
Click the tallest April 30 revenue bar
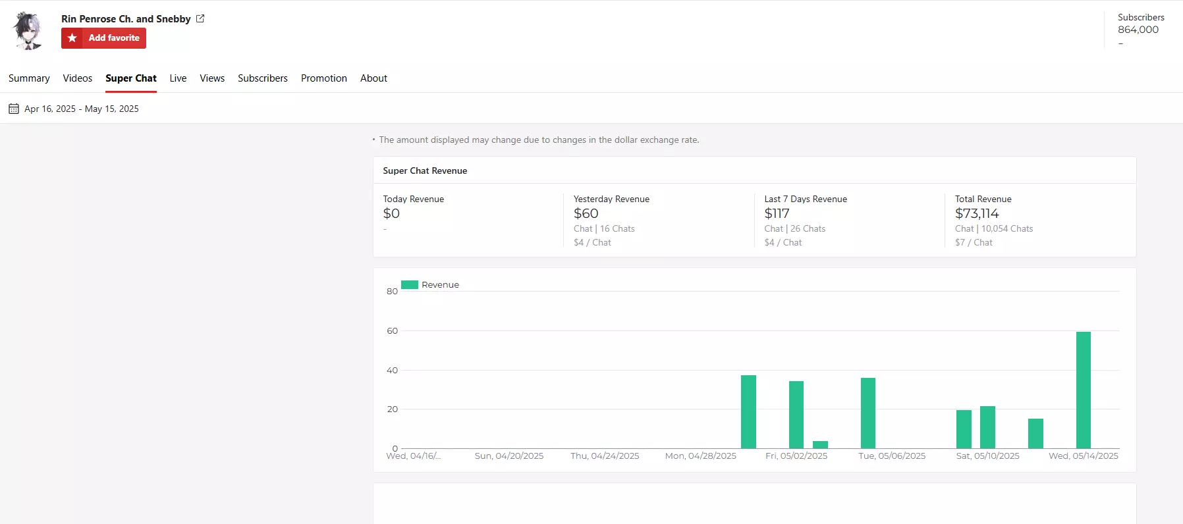coord(748,411)
